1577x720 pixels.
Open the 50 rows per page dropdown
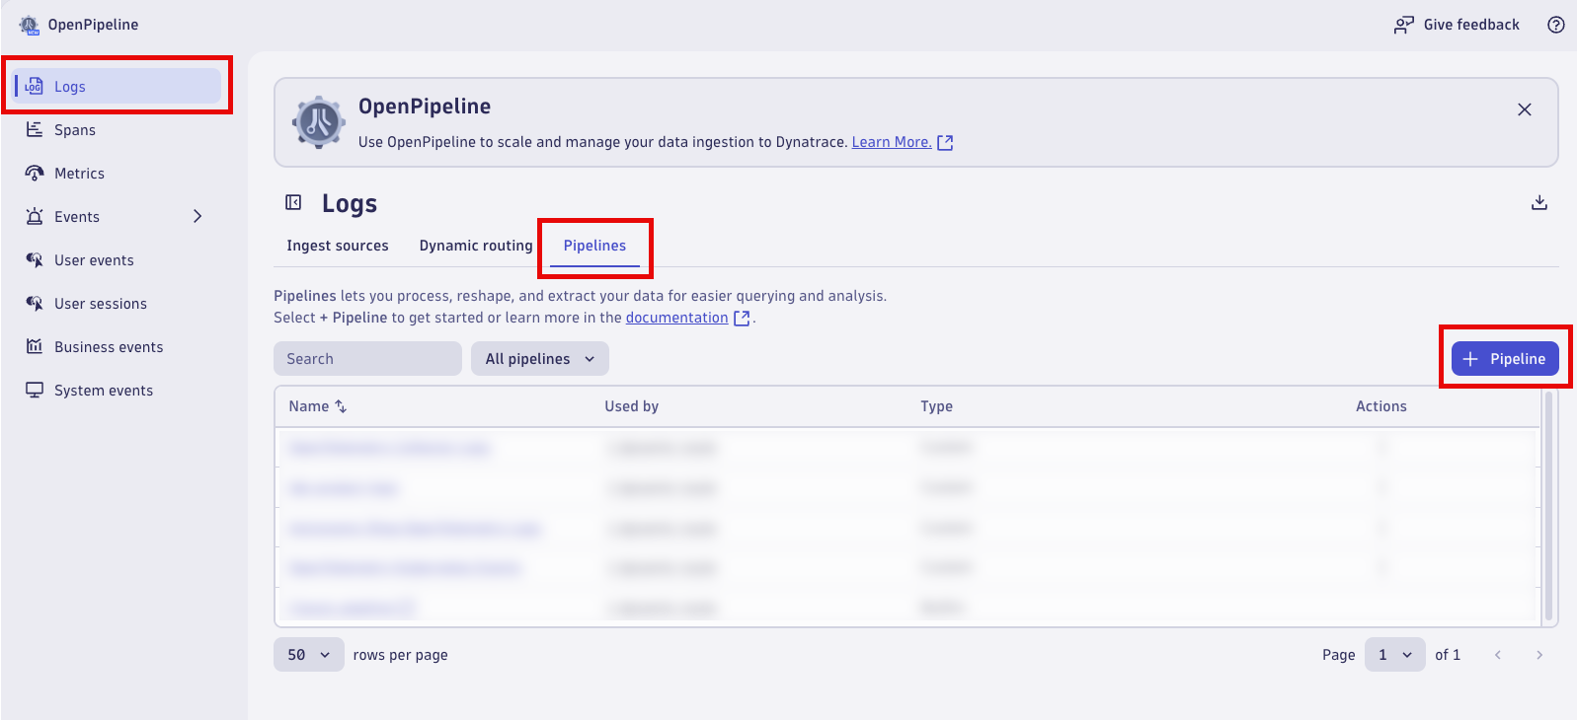coord(309,655)
